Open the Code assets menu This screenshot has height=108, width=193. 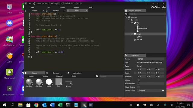pos(74,76)
